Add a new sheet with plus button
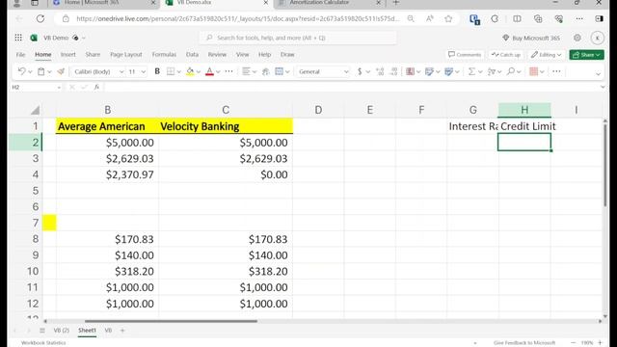This screenshot has width=617, height=347. click(122, 331)
